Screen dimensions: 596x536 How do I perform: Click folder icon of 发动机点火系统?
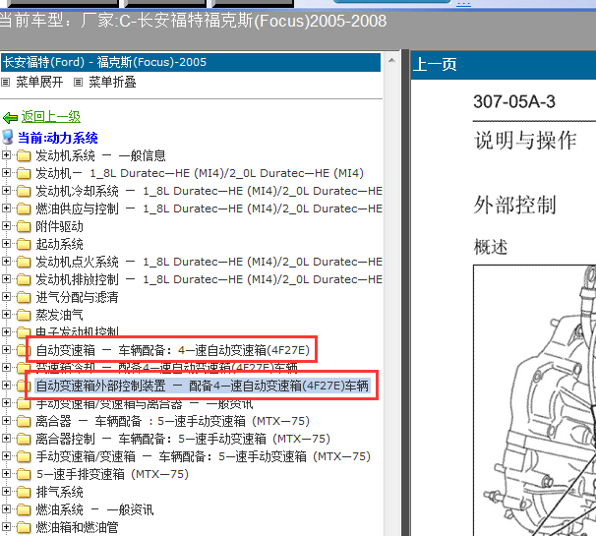click(x=24, y=263)
